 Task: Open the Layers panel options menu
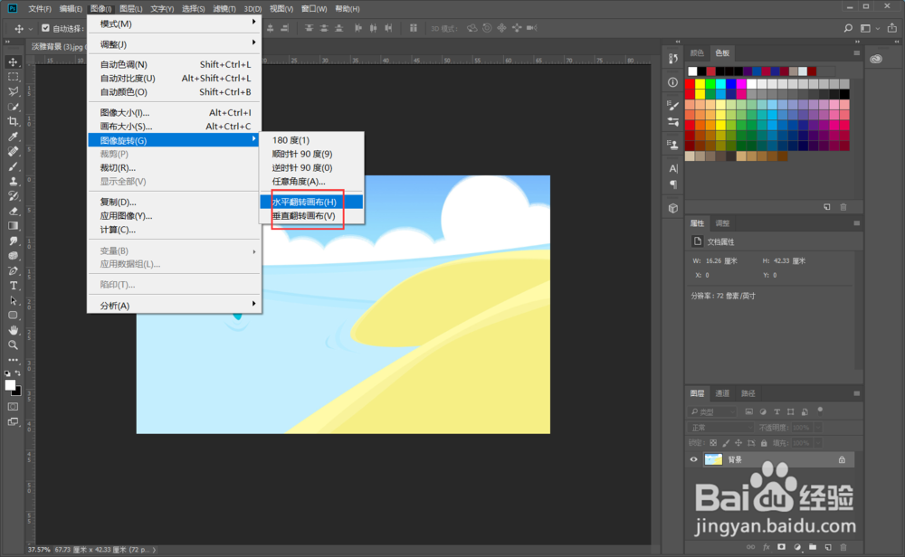[856, 393]
